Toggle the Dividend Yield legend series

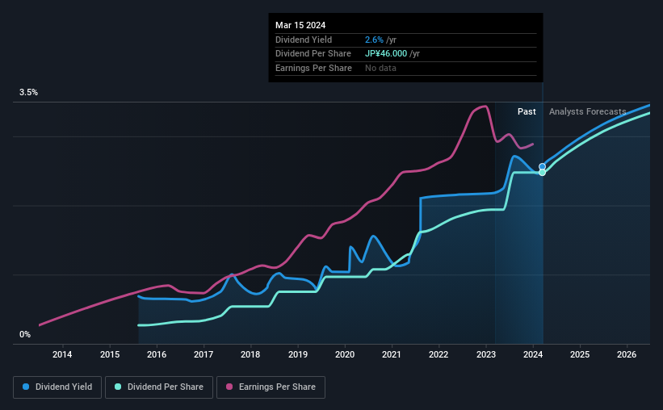(57, 387)
